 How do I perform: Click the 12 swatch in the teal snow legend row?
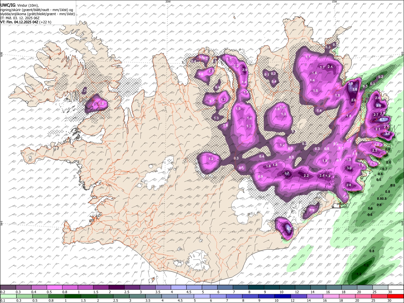coord(302,288)
